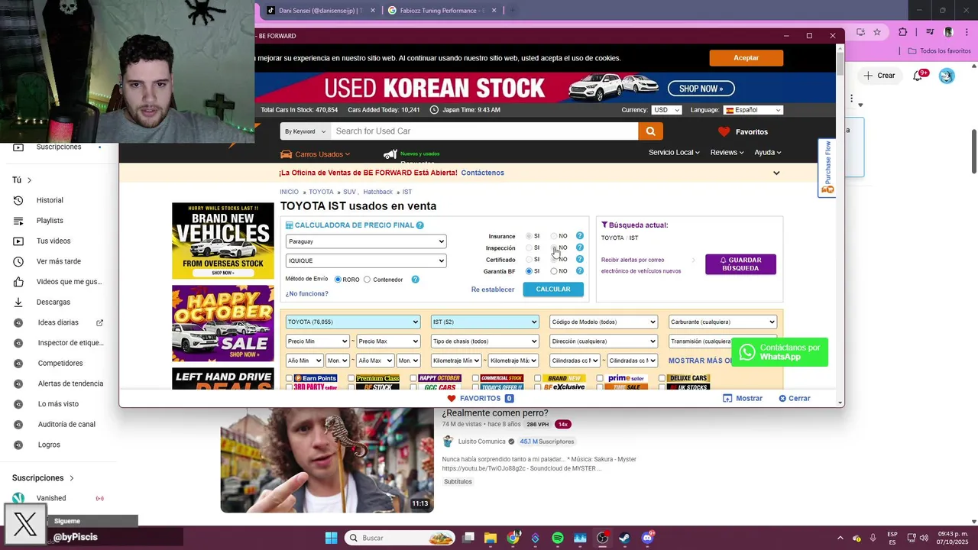
Task: Click the orange search magnifier button
Action: pos(650,131)
